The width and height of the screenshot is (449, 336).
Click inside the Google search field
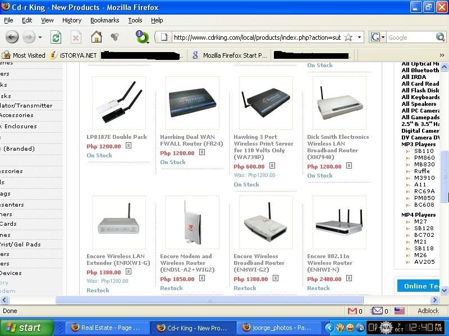pos(411,38)
